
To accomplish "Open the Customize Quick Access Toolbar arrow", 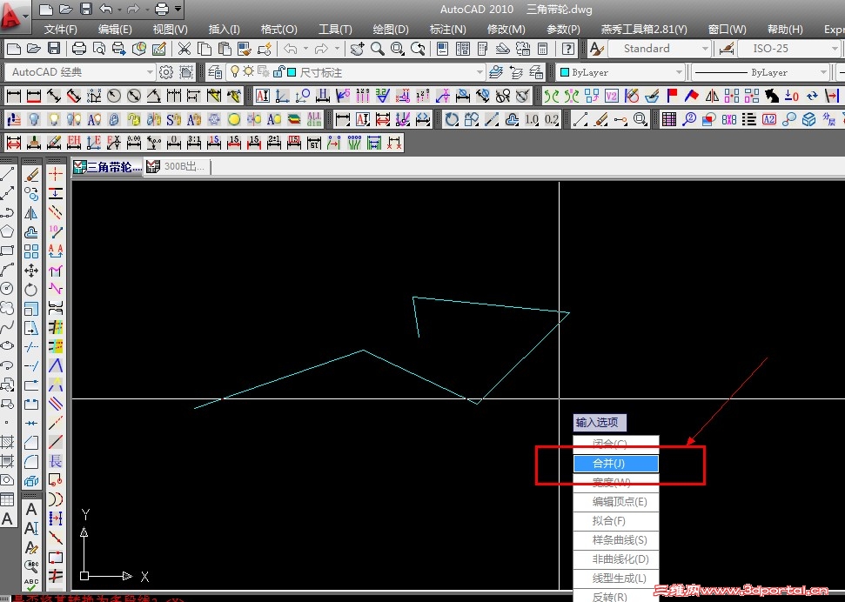I will (178, 10).
